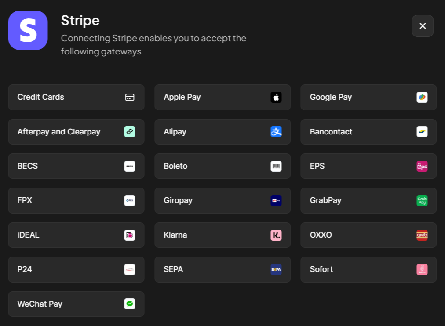Select the Giropay icon
445x326 pixels.
point(276,200)
